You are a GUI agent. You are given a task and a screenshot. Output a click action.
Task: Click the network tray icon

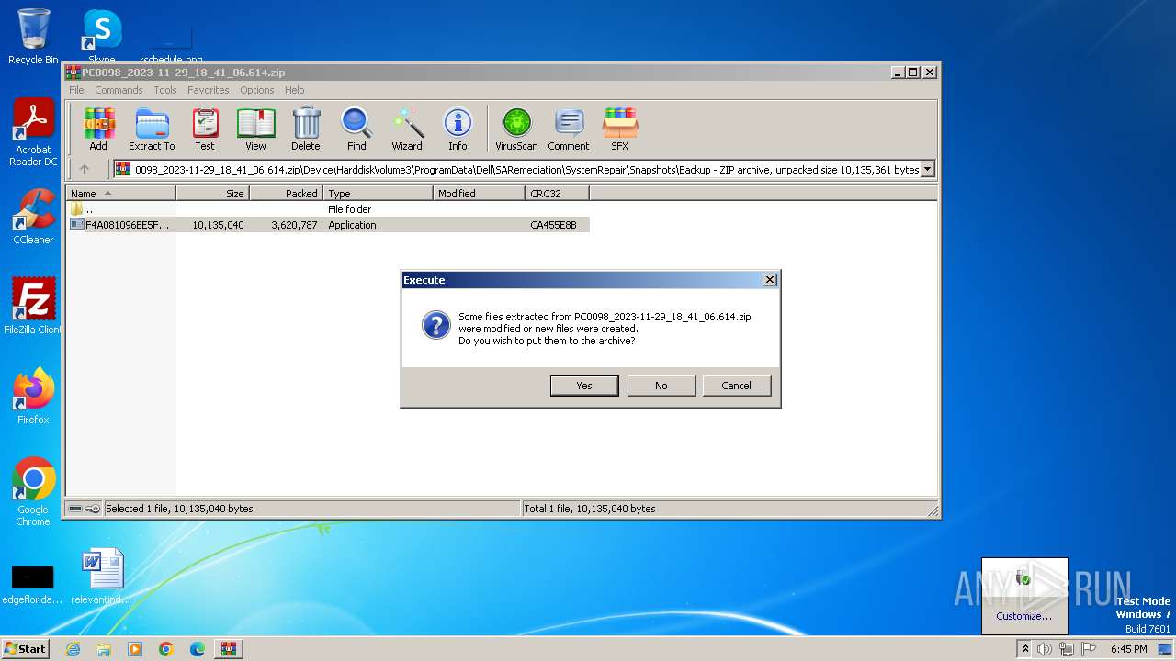[1066, 649]
